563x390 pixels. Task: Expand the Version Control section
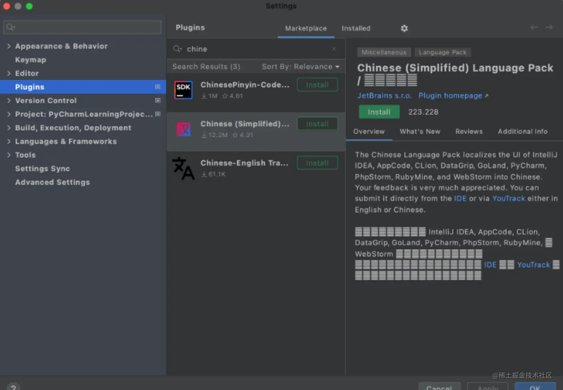[x=9, y=100]
